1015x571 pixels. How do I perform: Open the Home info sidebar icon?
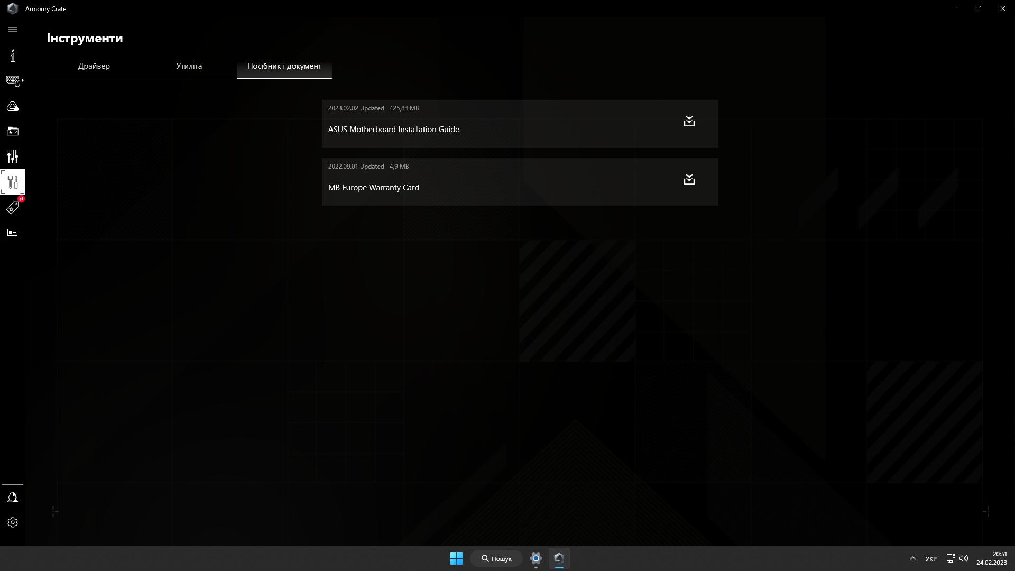pos(13,56)
